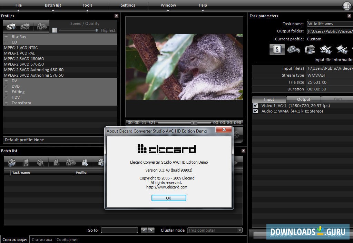
Task: Click the second film strip pencil icon
Action: click(x=342, y=49)
